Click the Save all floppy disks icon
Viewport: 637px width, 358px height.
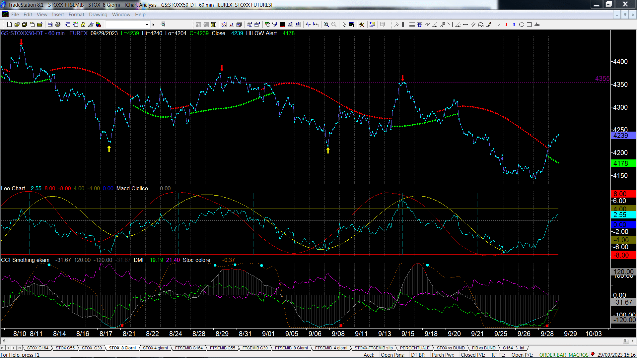(x=25, y=25)
